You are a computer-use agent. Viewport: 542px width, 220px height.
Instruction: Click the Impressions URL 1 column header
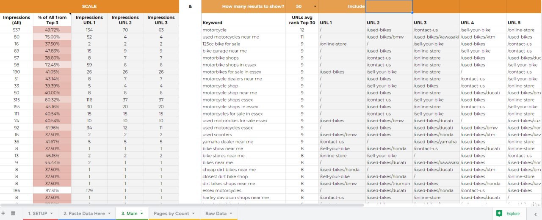89,20
